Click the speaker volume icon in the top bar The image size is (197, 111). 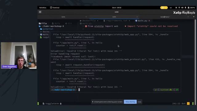182,8
